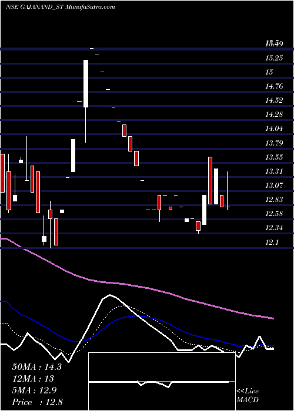This screenshot has width=294, height=411.
Task: Click the 13.31 price axis label
Action: click(274, 171)
